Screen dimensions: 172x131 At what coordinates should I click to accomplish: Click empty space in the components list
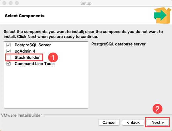(x=46, y=87)
